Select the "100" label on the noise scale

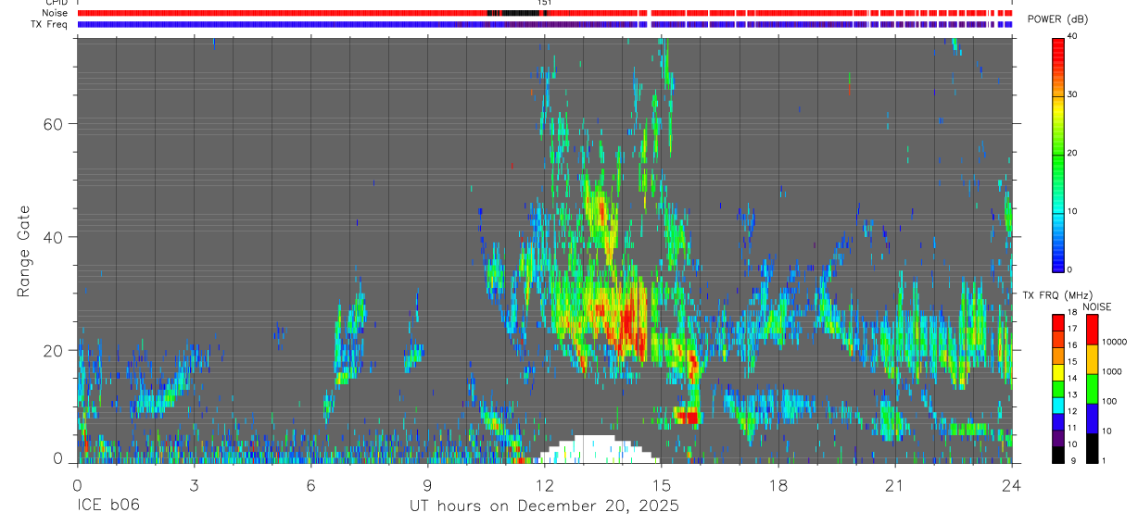tap(1111, 402)
